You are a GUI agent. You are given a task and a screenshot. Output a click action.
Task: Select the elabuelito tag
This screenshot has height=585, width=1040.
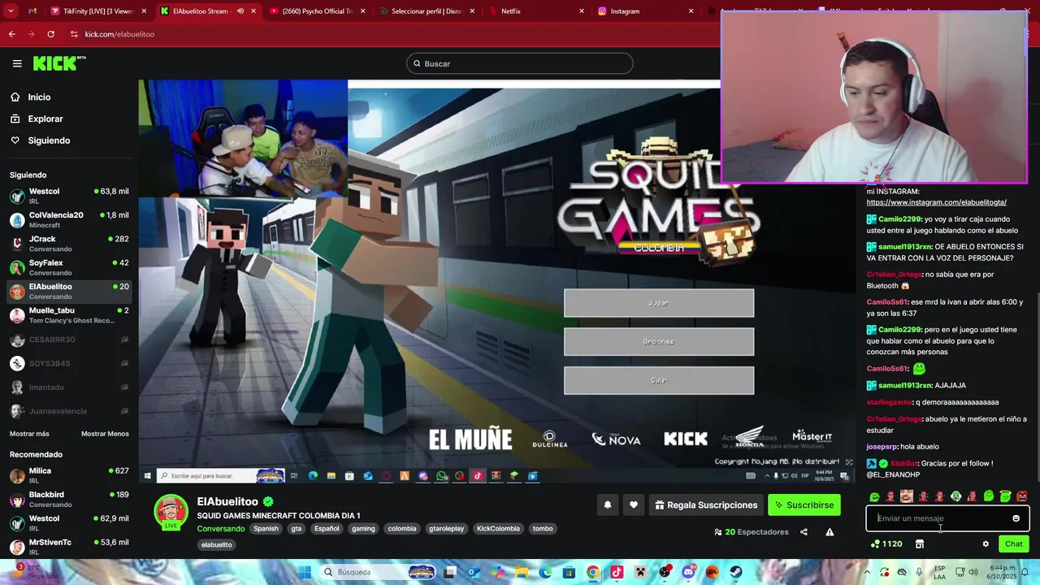[x=217, y=544]
